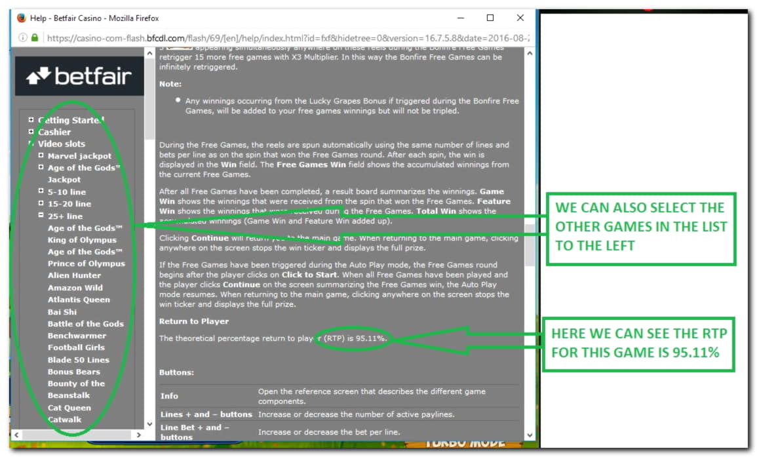This screenshot has width=757, height=457.
Task: Click the 'Buttons:' heading
Action: (x=177, y=372)
